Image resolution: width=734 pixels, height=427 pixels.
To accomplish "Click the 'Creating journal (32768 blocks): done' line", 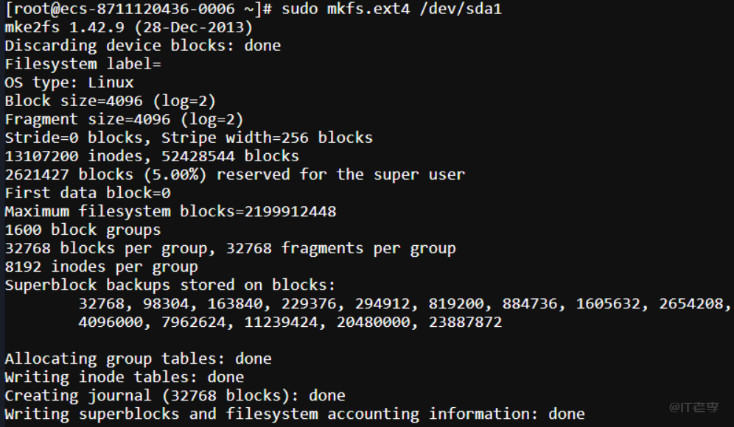I will [x=175, y=395].
